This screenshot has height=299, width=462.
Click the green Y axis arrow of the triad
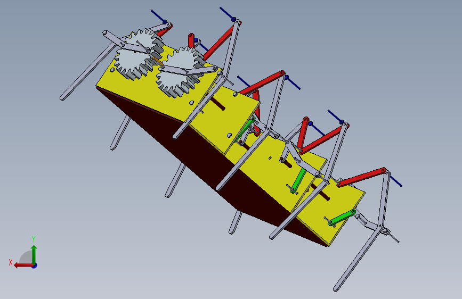coord(34,254)
